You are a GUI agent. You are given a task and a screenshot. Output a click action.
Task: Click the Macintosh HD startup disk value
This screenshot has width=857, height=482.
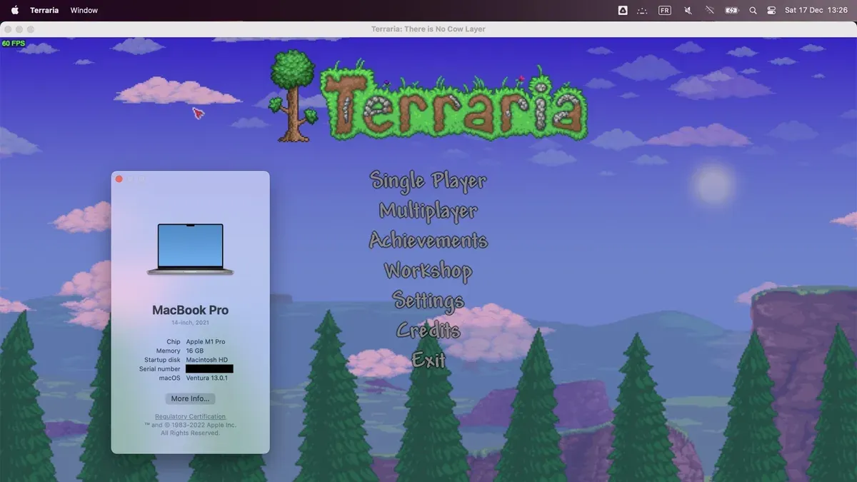(207, 360)
